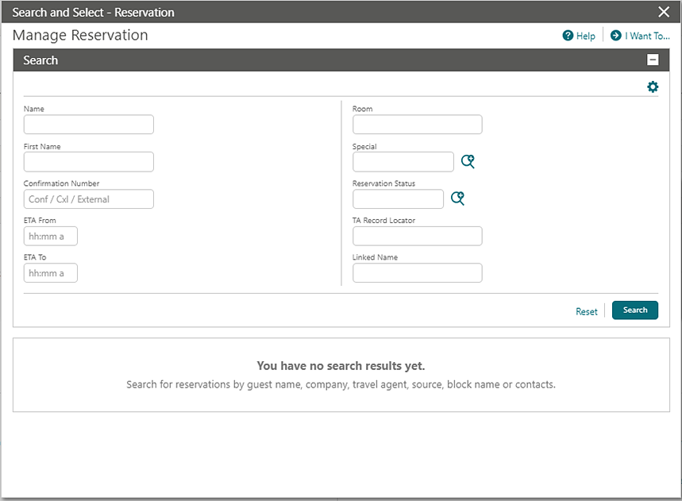Screen dimensions: 682x501
Task: Click the ETA From time field
Action: [50, 236]
